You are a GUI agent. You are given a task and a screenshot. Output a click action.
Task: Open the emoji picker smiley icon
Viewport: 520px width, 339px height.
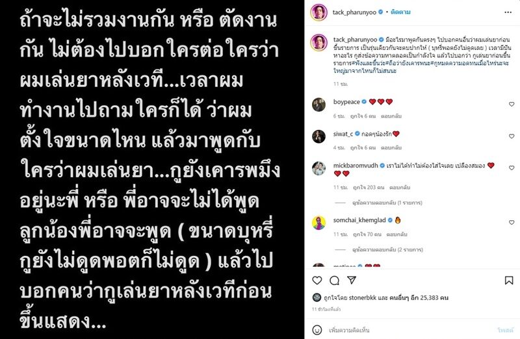tap(317, 330)
